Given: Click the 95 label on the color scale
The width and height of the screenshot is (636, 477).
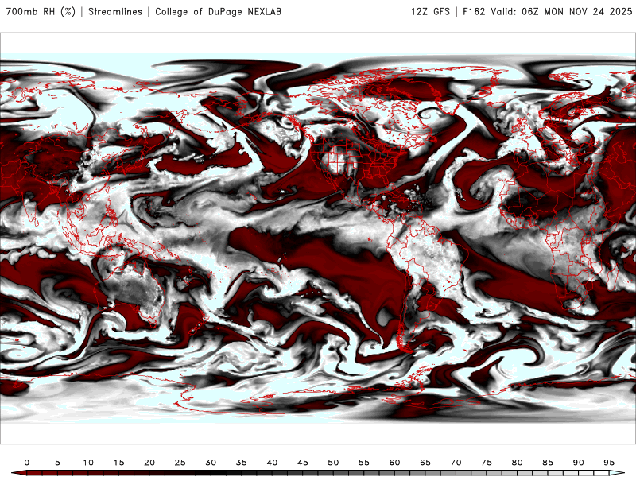Looking at the screenshot, I should point(609,463).
